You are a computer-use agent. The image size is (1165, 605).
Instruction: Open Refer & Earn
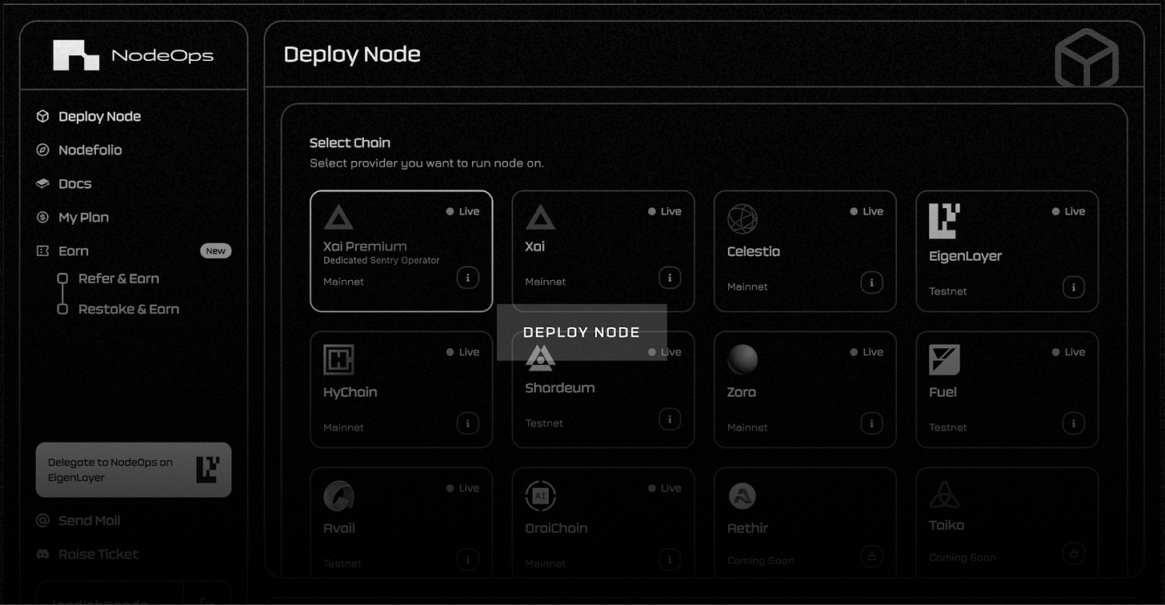pyautogui.click(x=118, y=278)
